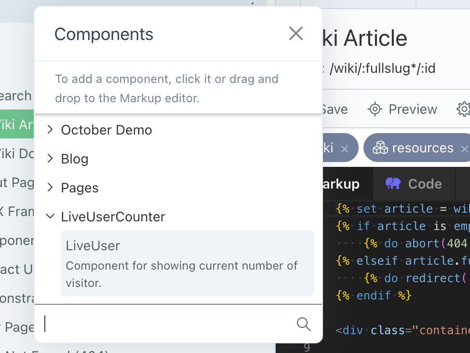Add the LiveUser component
Screen dimensions: 470x353
(x=188, y=263)
